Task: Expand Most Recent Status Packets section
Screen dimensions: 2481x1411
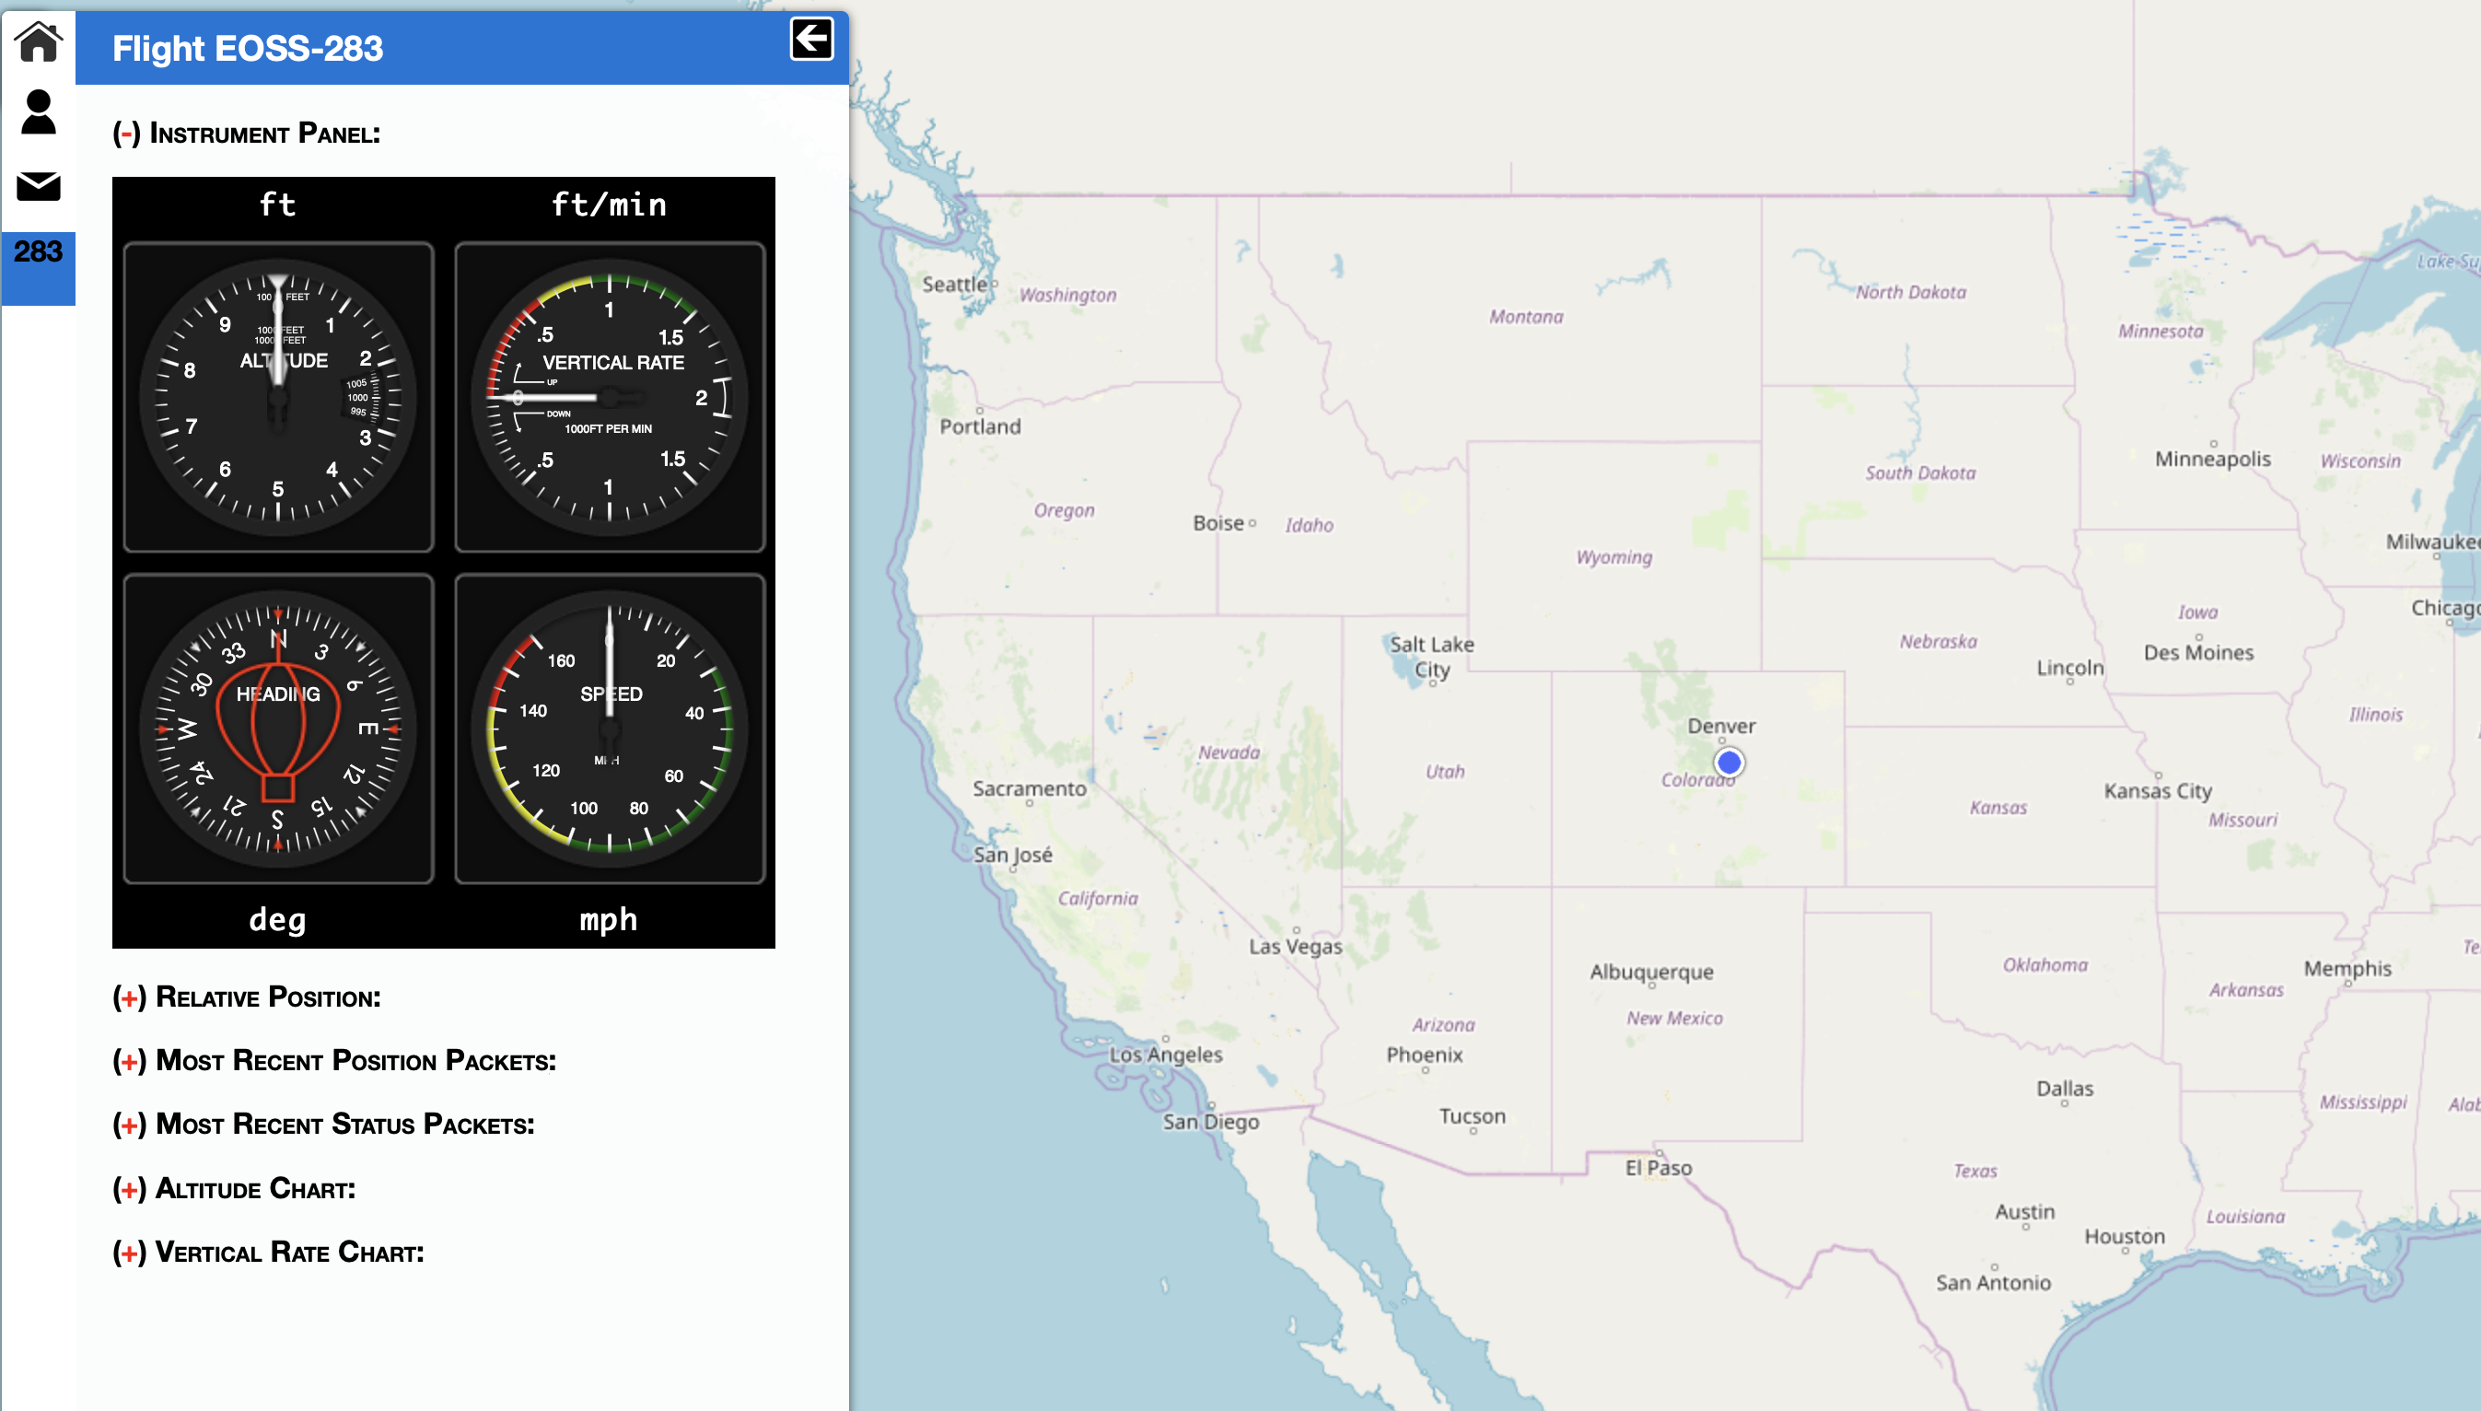Action: point(130,1125)
